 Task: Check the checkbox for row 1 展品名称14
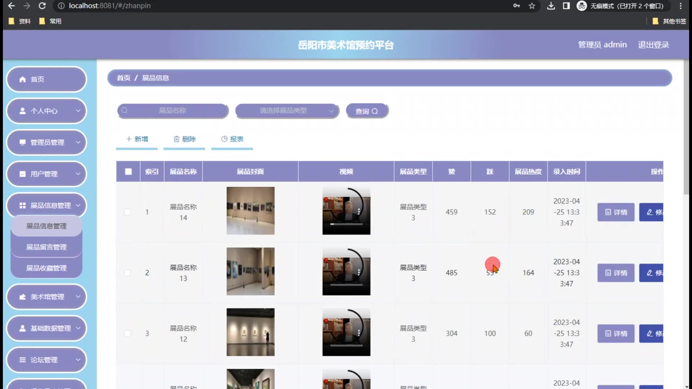point(128,212)
